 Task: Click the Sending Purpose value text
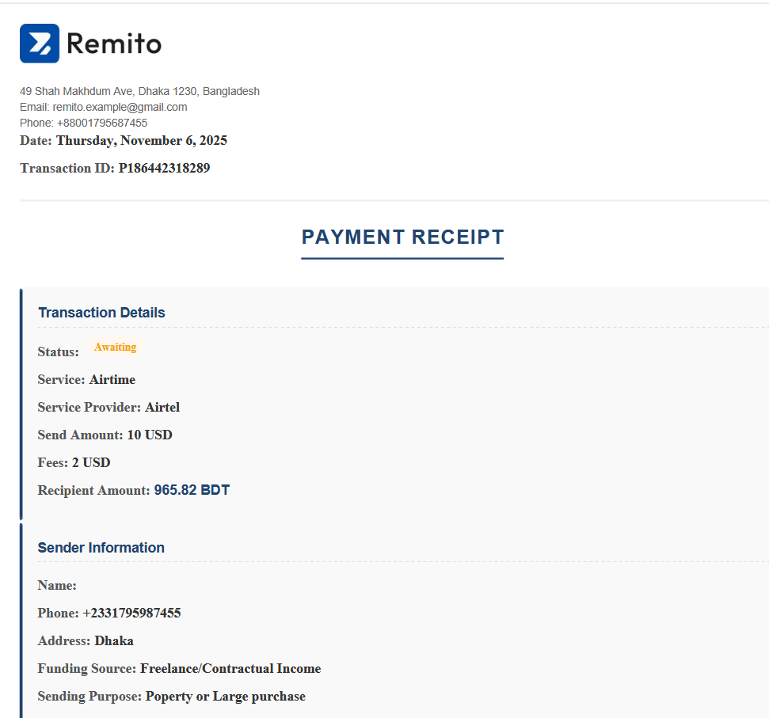point(225,697)
